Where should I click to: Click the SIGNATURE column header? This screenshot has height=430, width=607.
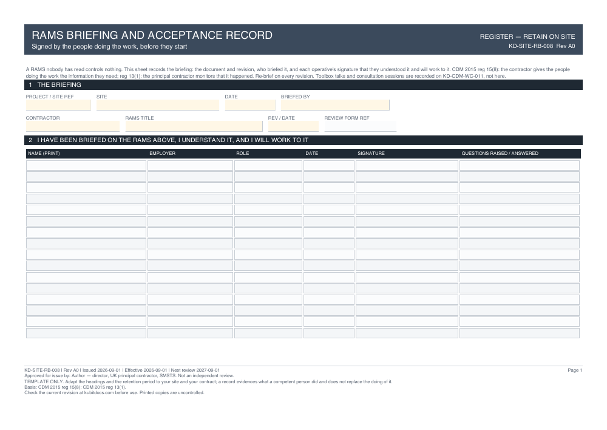tap(371, 154)
